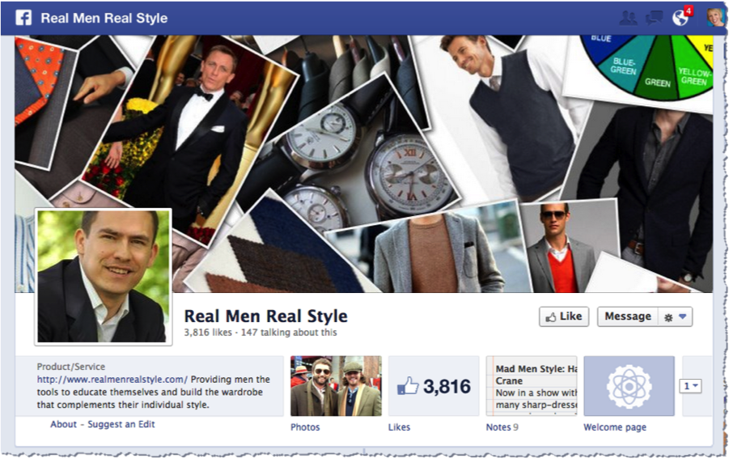Like the Real Men Real Style page
729x459 pixels.
(x=564, y=317)
